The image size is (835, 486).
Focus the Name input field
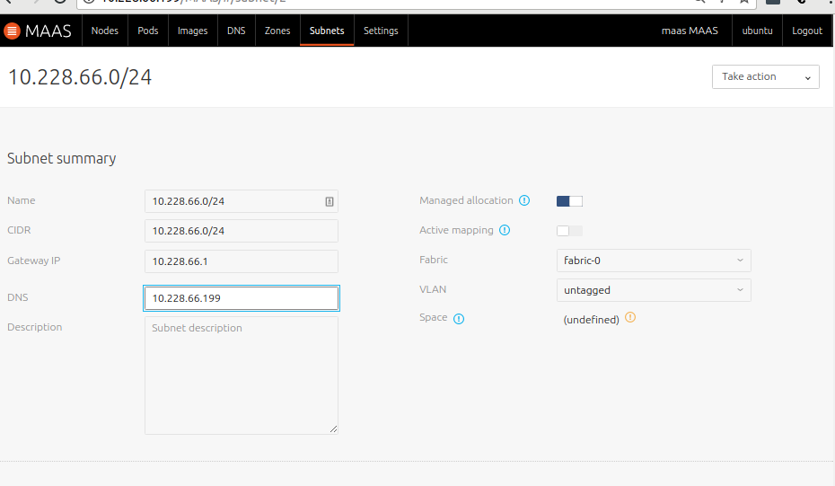click(x=242, y=201)
